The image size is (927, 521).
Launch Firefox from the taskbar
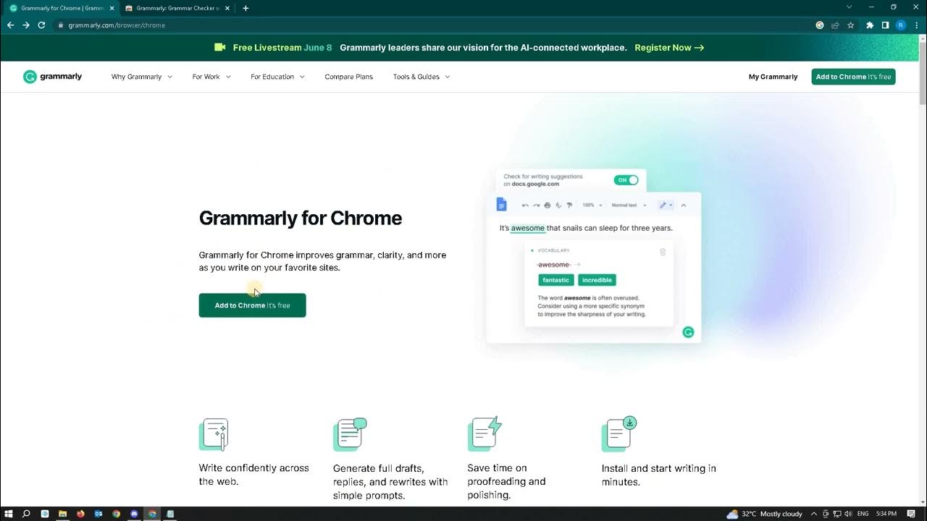pos(80,514)
